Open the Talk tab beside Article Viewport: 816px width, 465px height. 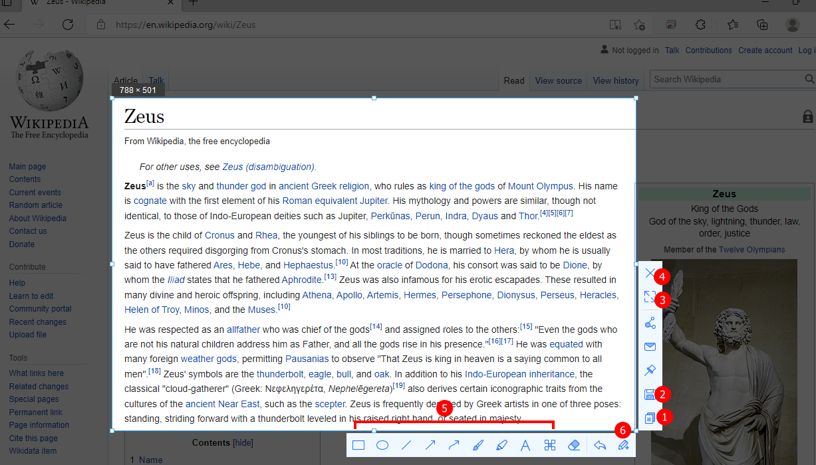[156, 80]
